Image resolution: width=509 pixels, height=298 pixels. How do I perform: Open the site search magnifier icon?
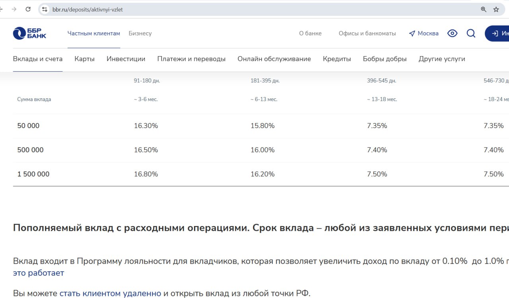tap(471, 33)
